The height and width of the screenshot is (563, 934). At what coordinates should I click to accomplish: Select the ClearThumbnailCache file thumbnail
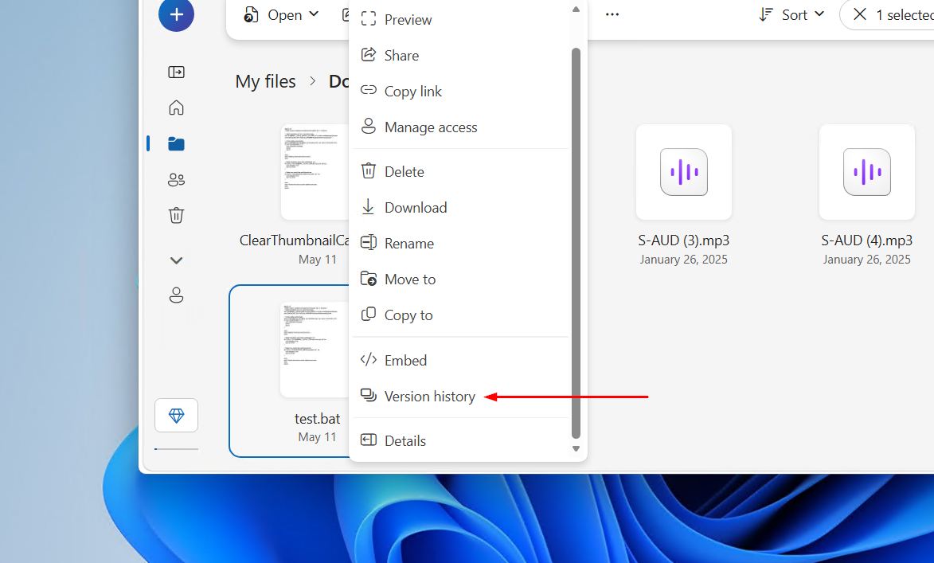click(315, 172)
